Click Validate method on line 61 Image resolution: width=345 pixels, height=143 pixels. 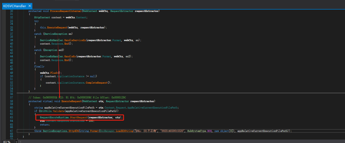[58, 111]
